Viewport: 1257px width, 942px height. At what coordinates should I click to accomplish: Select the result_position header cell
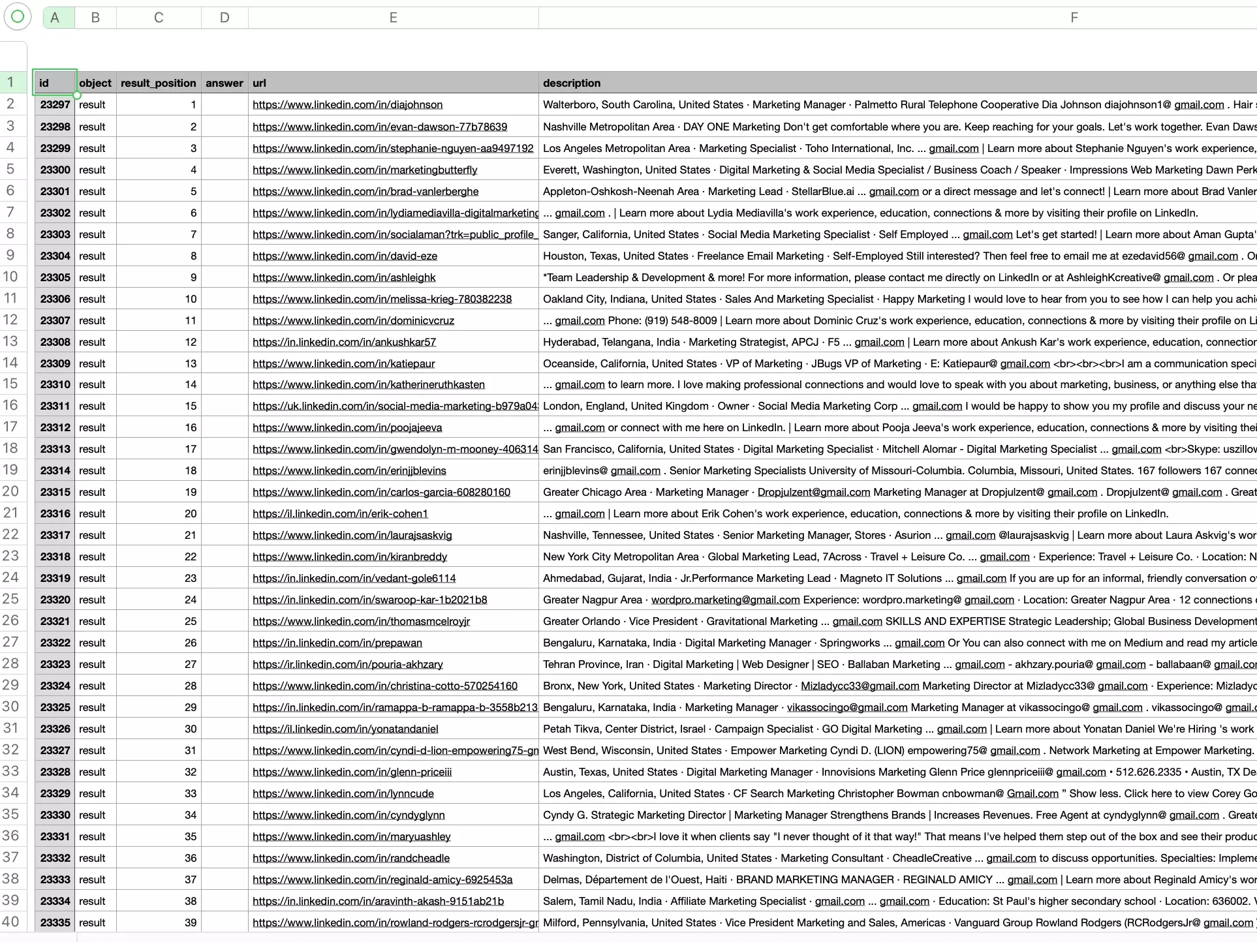tap(158, 83)
